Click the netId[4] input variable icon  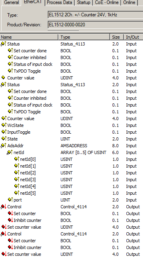(16, 186)
